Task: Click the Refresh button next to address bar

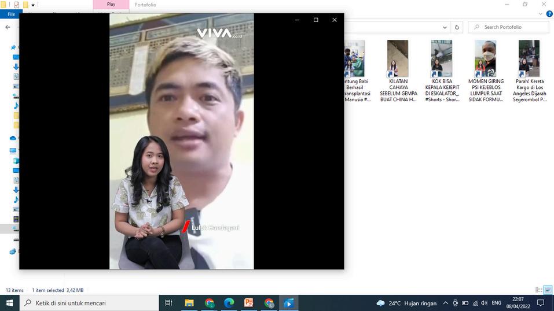Action: click(457, 27)
